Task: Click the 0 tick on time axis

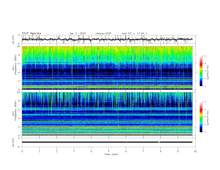Action: pyautogui.click(x=22, y=151)
